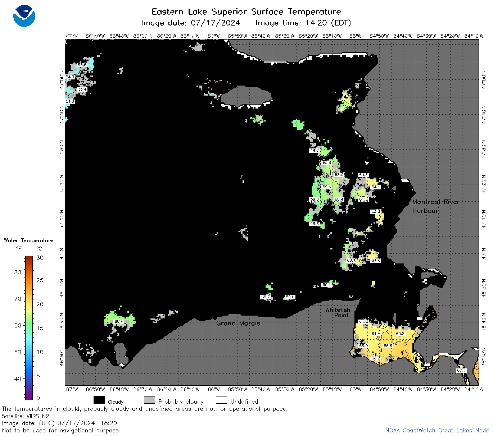Viewport: 493px width, 436px height.
Task: Click the gray island in the lake
Action: 246,96
